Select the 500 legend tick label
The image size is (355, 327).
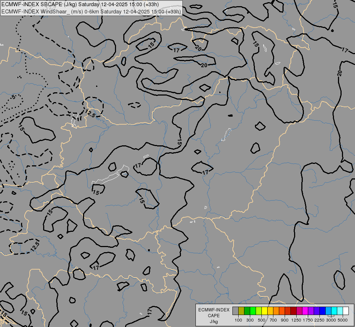pos(261,320)
